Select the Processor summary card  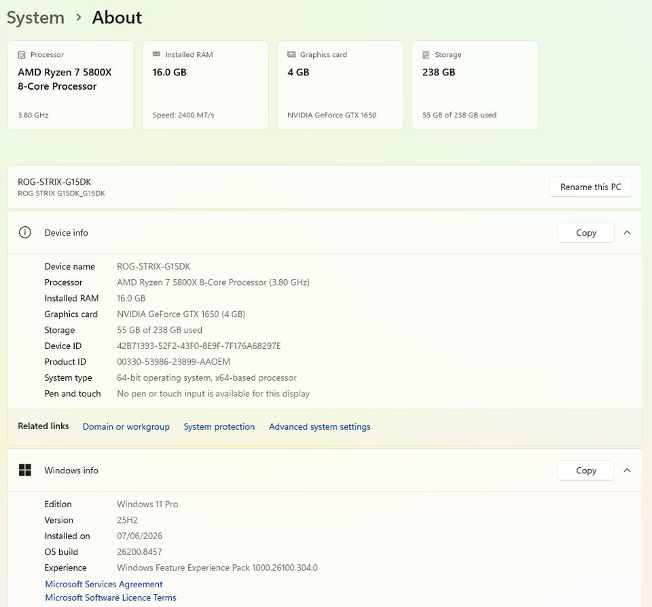click(x=70, y=86)
